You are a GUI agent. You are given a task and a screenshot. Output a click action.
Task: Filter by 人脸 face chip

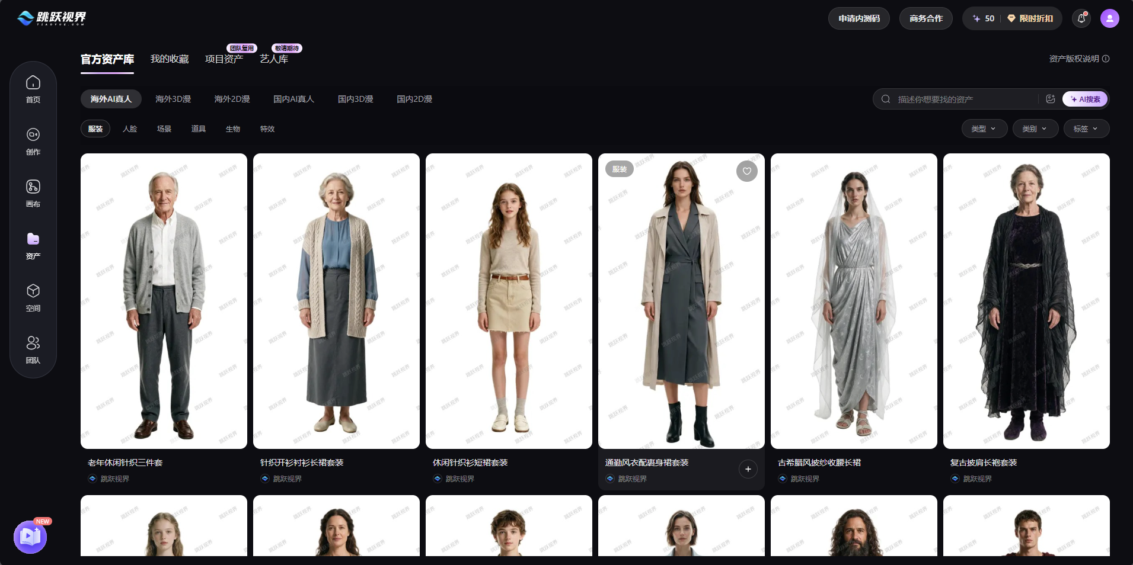point(130,129)
